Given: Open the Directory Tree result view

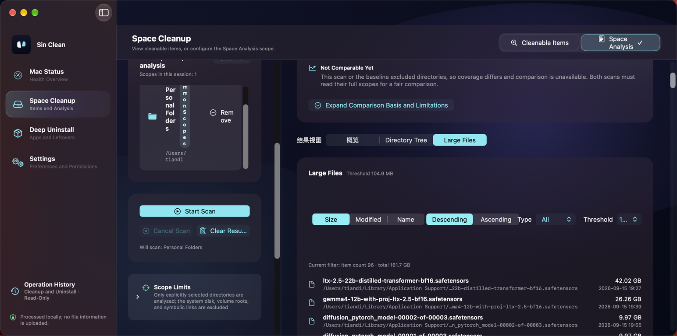Looking at the screenshot, I should coord(406,140).
